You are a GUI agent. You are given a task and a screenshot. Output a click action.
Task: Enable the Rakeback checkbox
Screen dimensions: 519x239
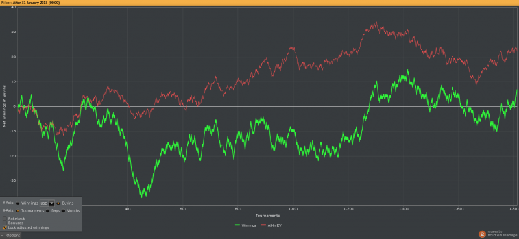coord(5,218)
